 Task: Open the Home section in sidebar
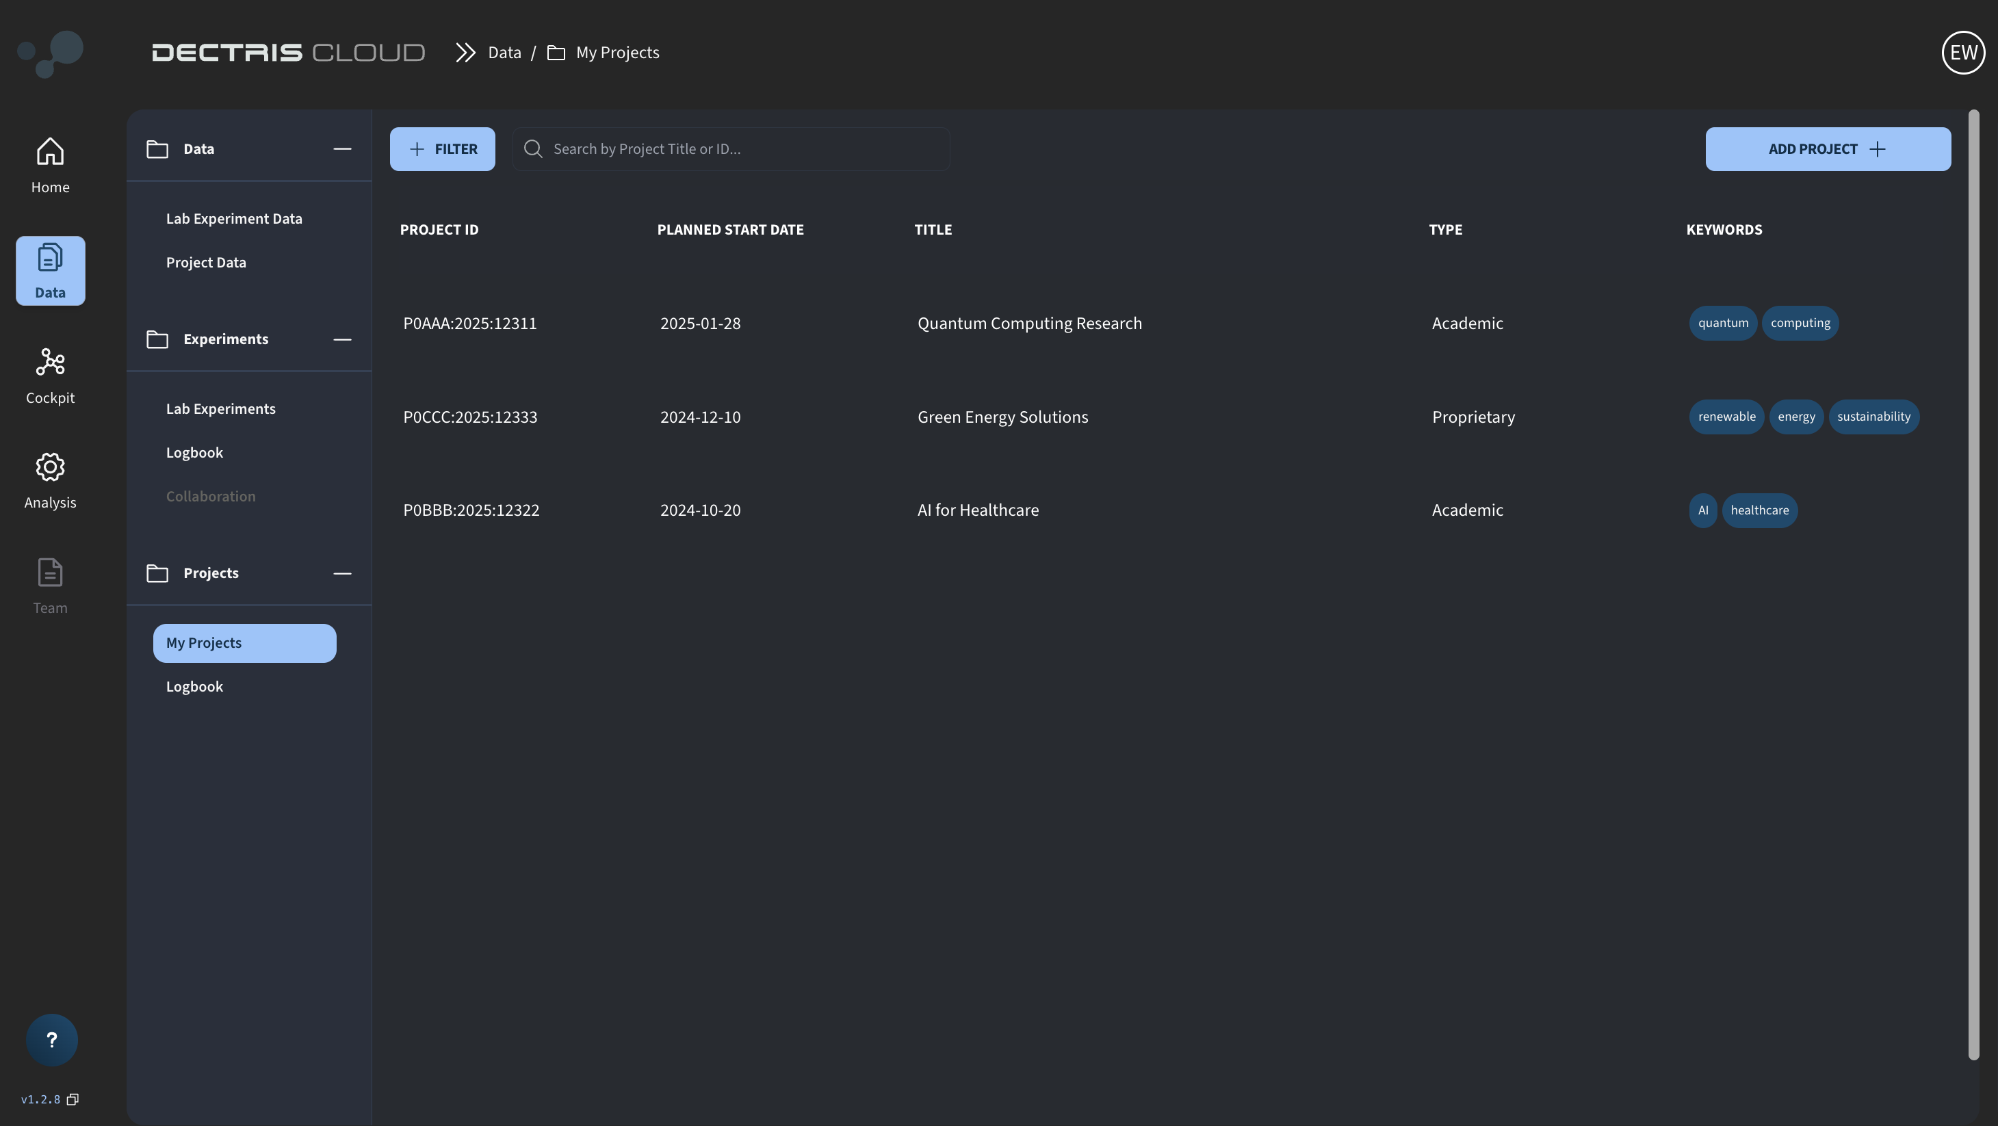50,165
